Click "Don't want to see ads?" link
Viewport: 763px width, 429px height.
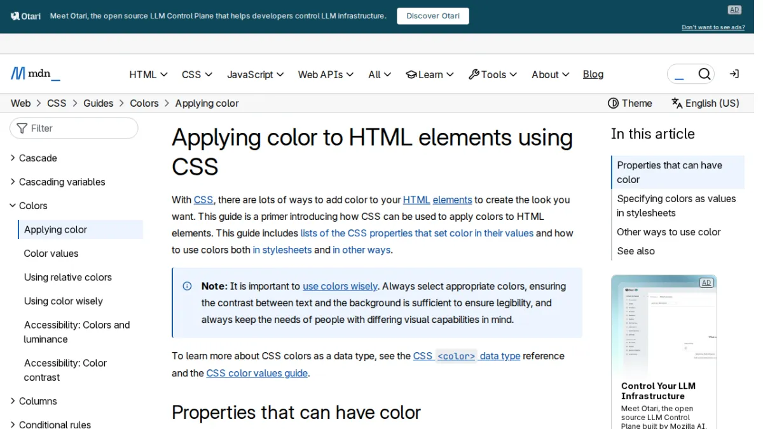(713, 27)
